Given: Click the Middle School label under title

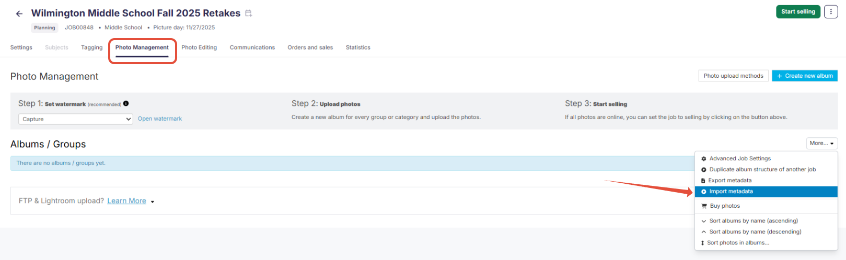Looking at the screenshot, I should tap(123, 28).
